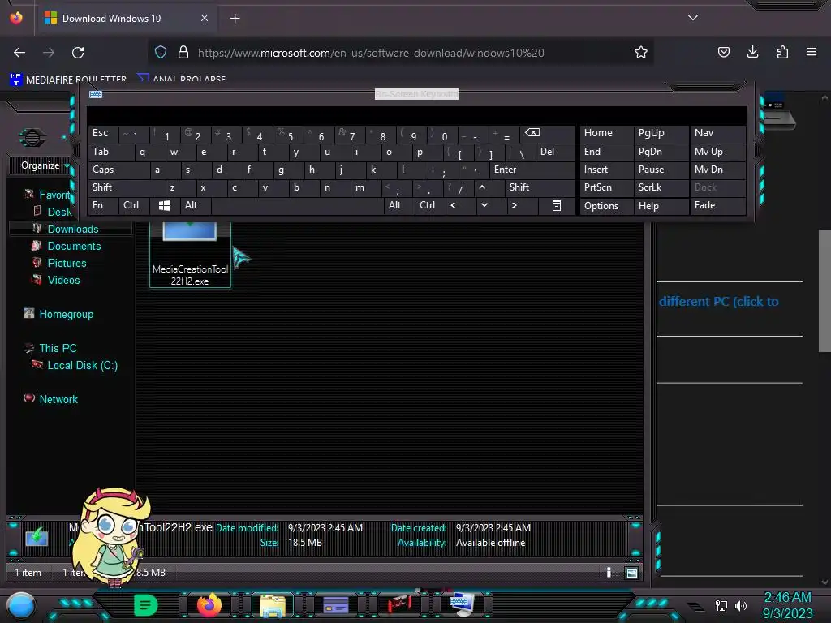This screenshot has height=623, width=831.
Task: Bookmark this page with the star icon
Action: pyautogui.click(x=641, y=52)
